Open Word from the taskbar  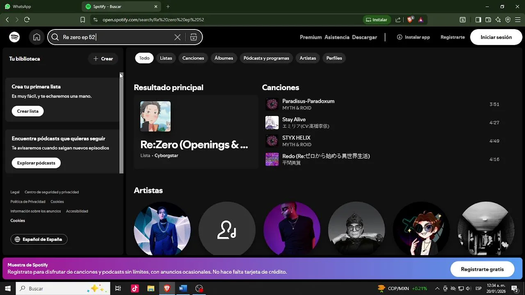(x=183, y=288)
